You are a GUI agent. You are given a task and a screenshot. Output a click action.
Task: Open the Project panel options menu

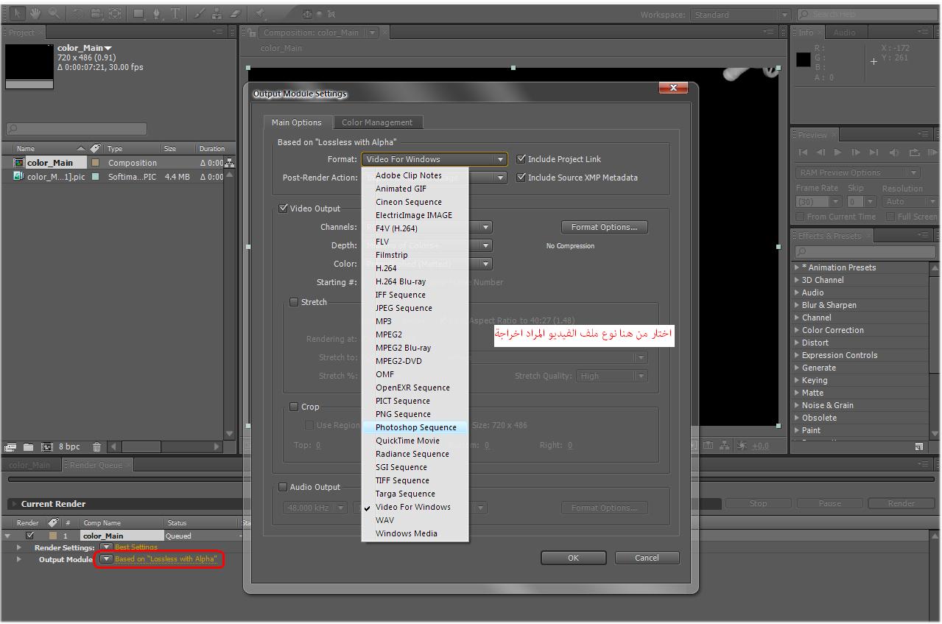tap(217, 32)
